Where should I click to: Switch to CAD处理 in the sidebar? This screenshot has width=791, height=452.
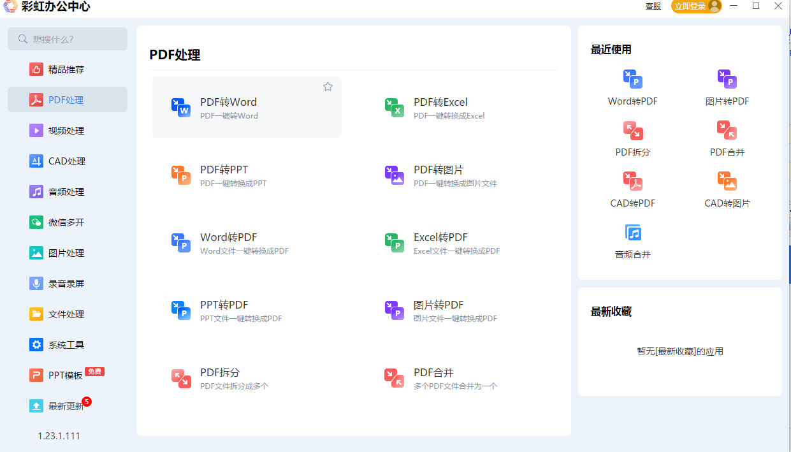[68, 161]
